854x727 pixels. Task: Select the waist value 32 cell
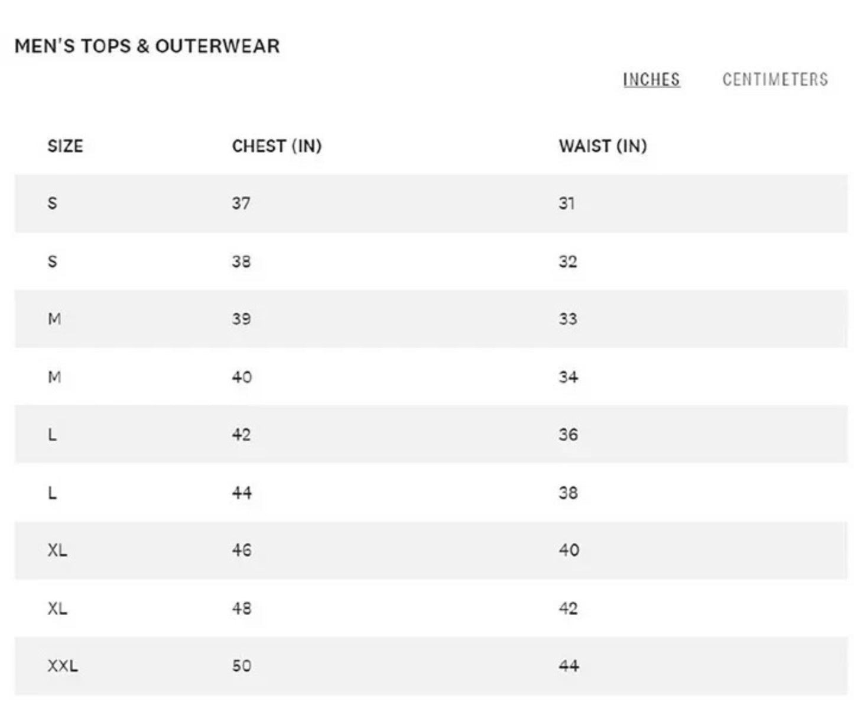tap(568, 261)
